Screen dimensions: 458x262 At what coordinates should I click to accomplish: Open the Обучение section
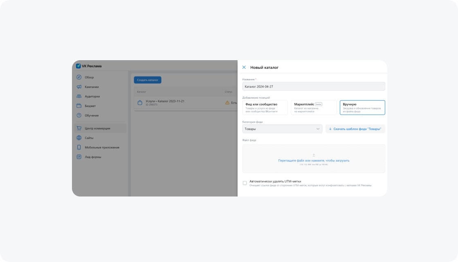click(100, 115)
